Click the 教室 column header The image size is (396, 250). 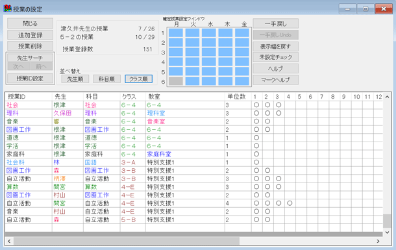(x=185, y=97)
